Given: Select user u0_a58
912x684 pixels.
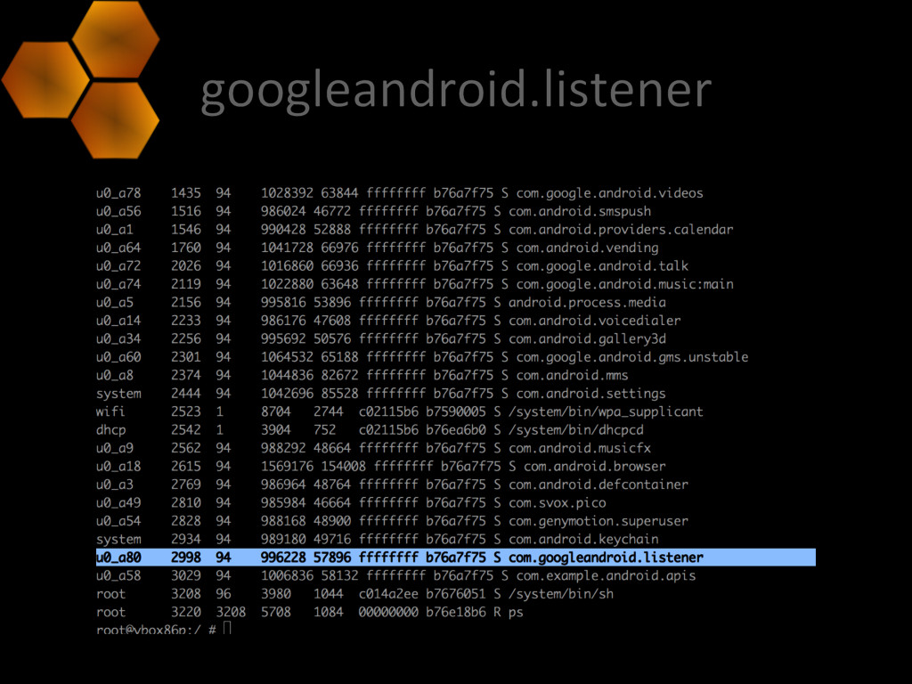Looking at the screenshot, I should tap(118, 576).
